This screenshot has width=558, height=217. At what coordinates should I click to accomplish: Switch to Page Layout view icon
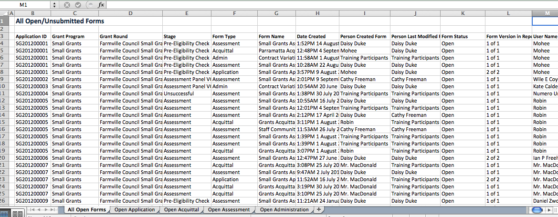click(x=17, y=214)
